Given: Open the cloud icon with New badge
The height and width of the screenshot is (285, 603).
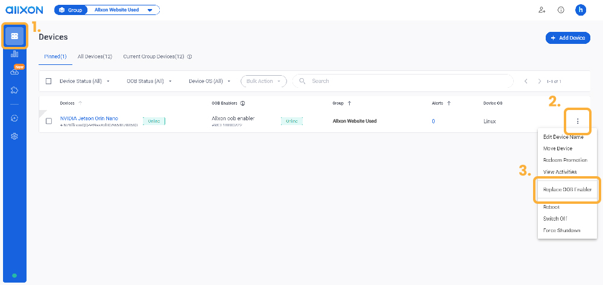Looking at the screenshot, I should click(14, 72).
